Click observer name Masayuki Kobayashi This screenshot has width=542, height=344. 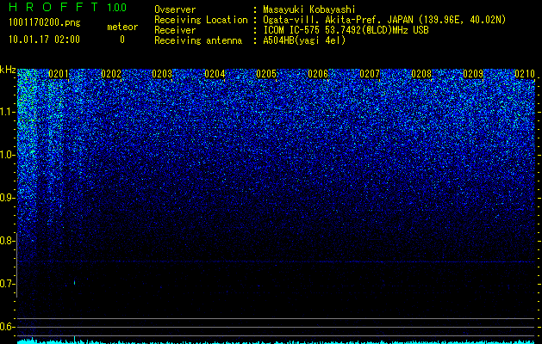coord(309,9)
